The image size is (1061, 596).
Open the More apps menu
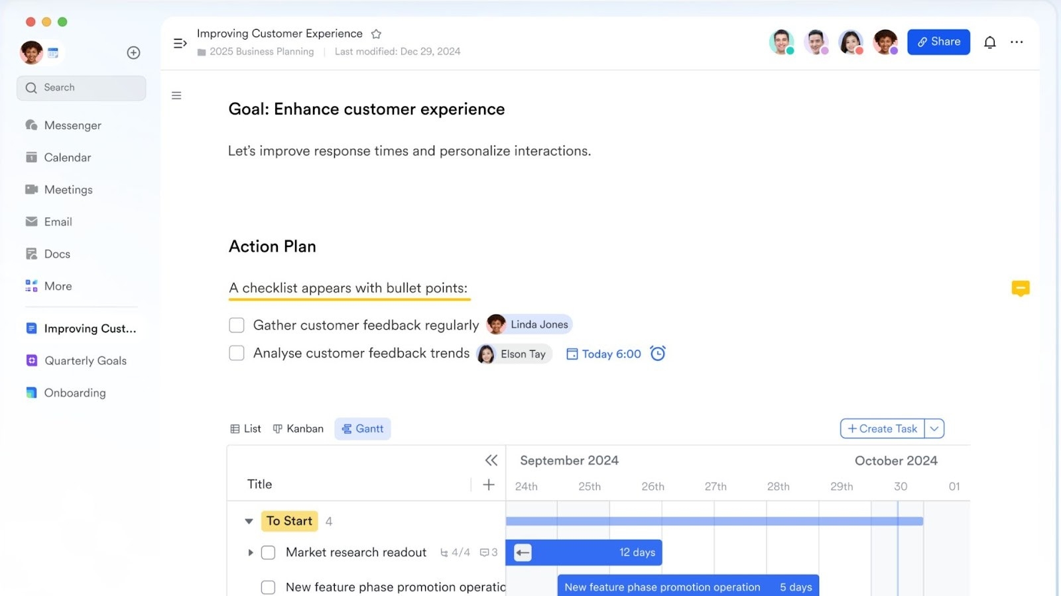coord(48,286)
